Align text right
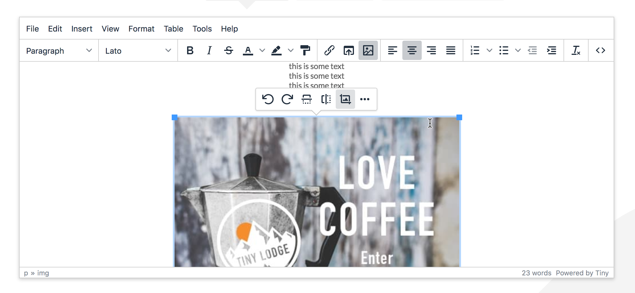 (431, 51)
